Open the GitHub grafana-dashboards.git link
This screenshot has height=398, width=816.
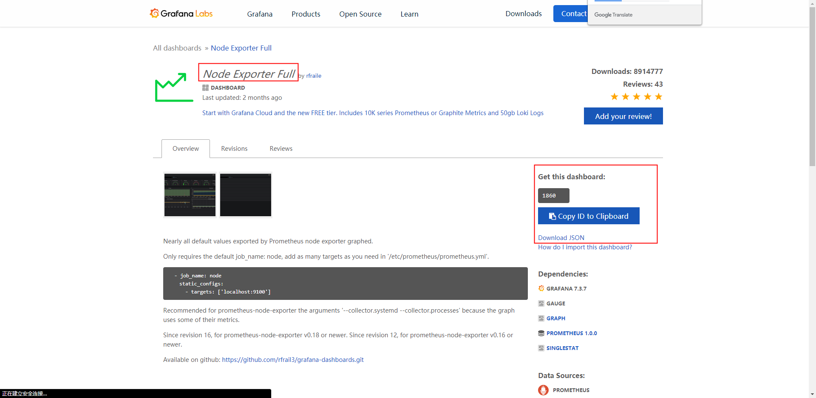click(x=293, y=360)
